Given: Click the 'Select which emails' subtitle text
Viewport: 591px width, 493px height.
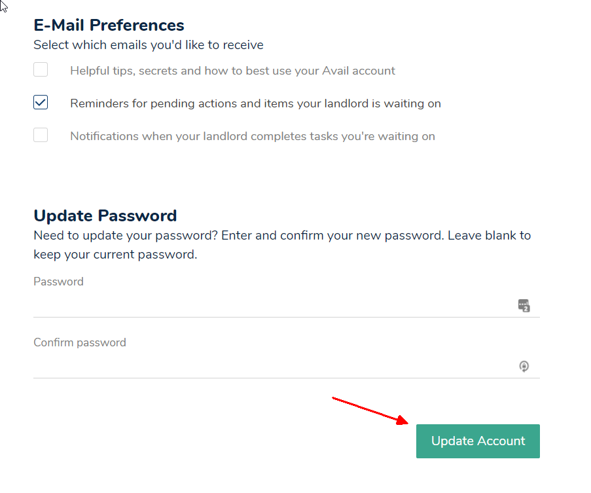Looking at the screenshot, I should click(148, 45).
